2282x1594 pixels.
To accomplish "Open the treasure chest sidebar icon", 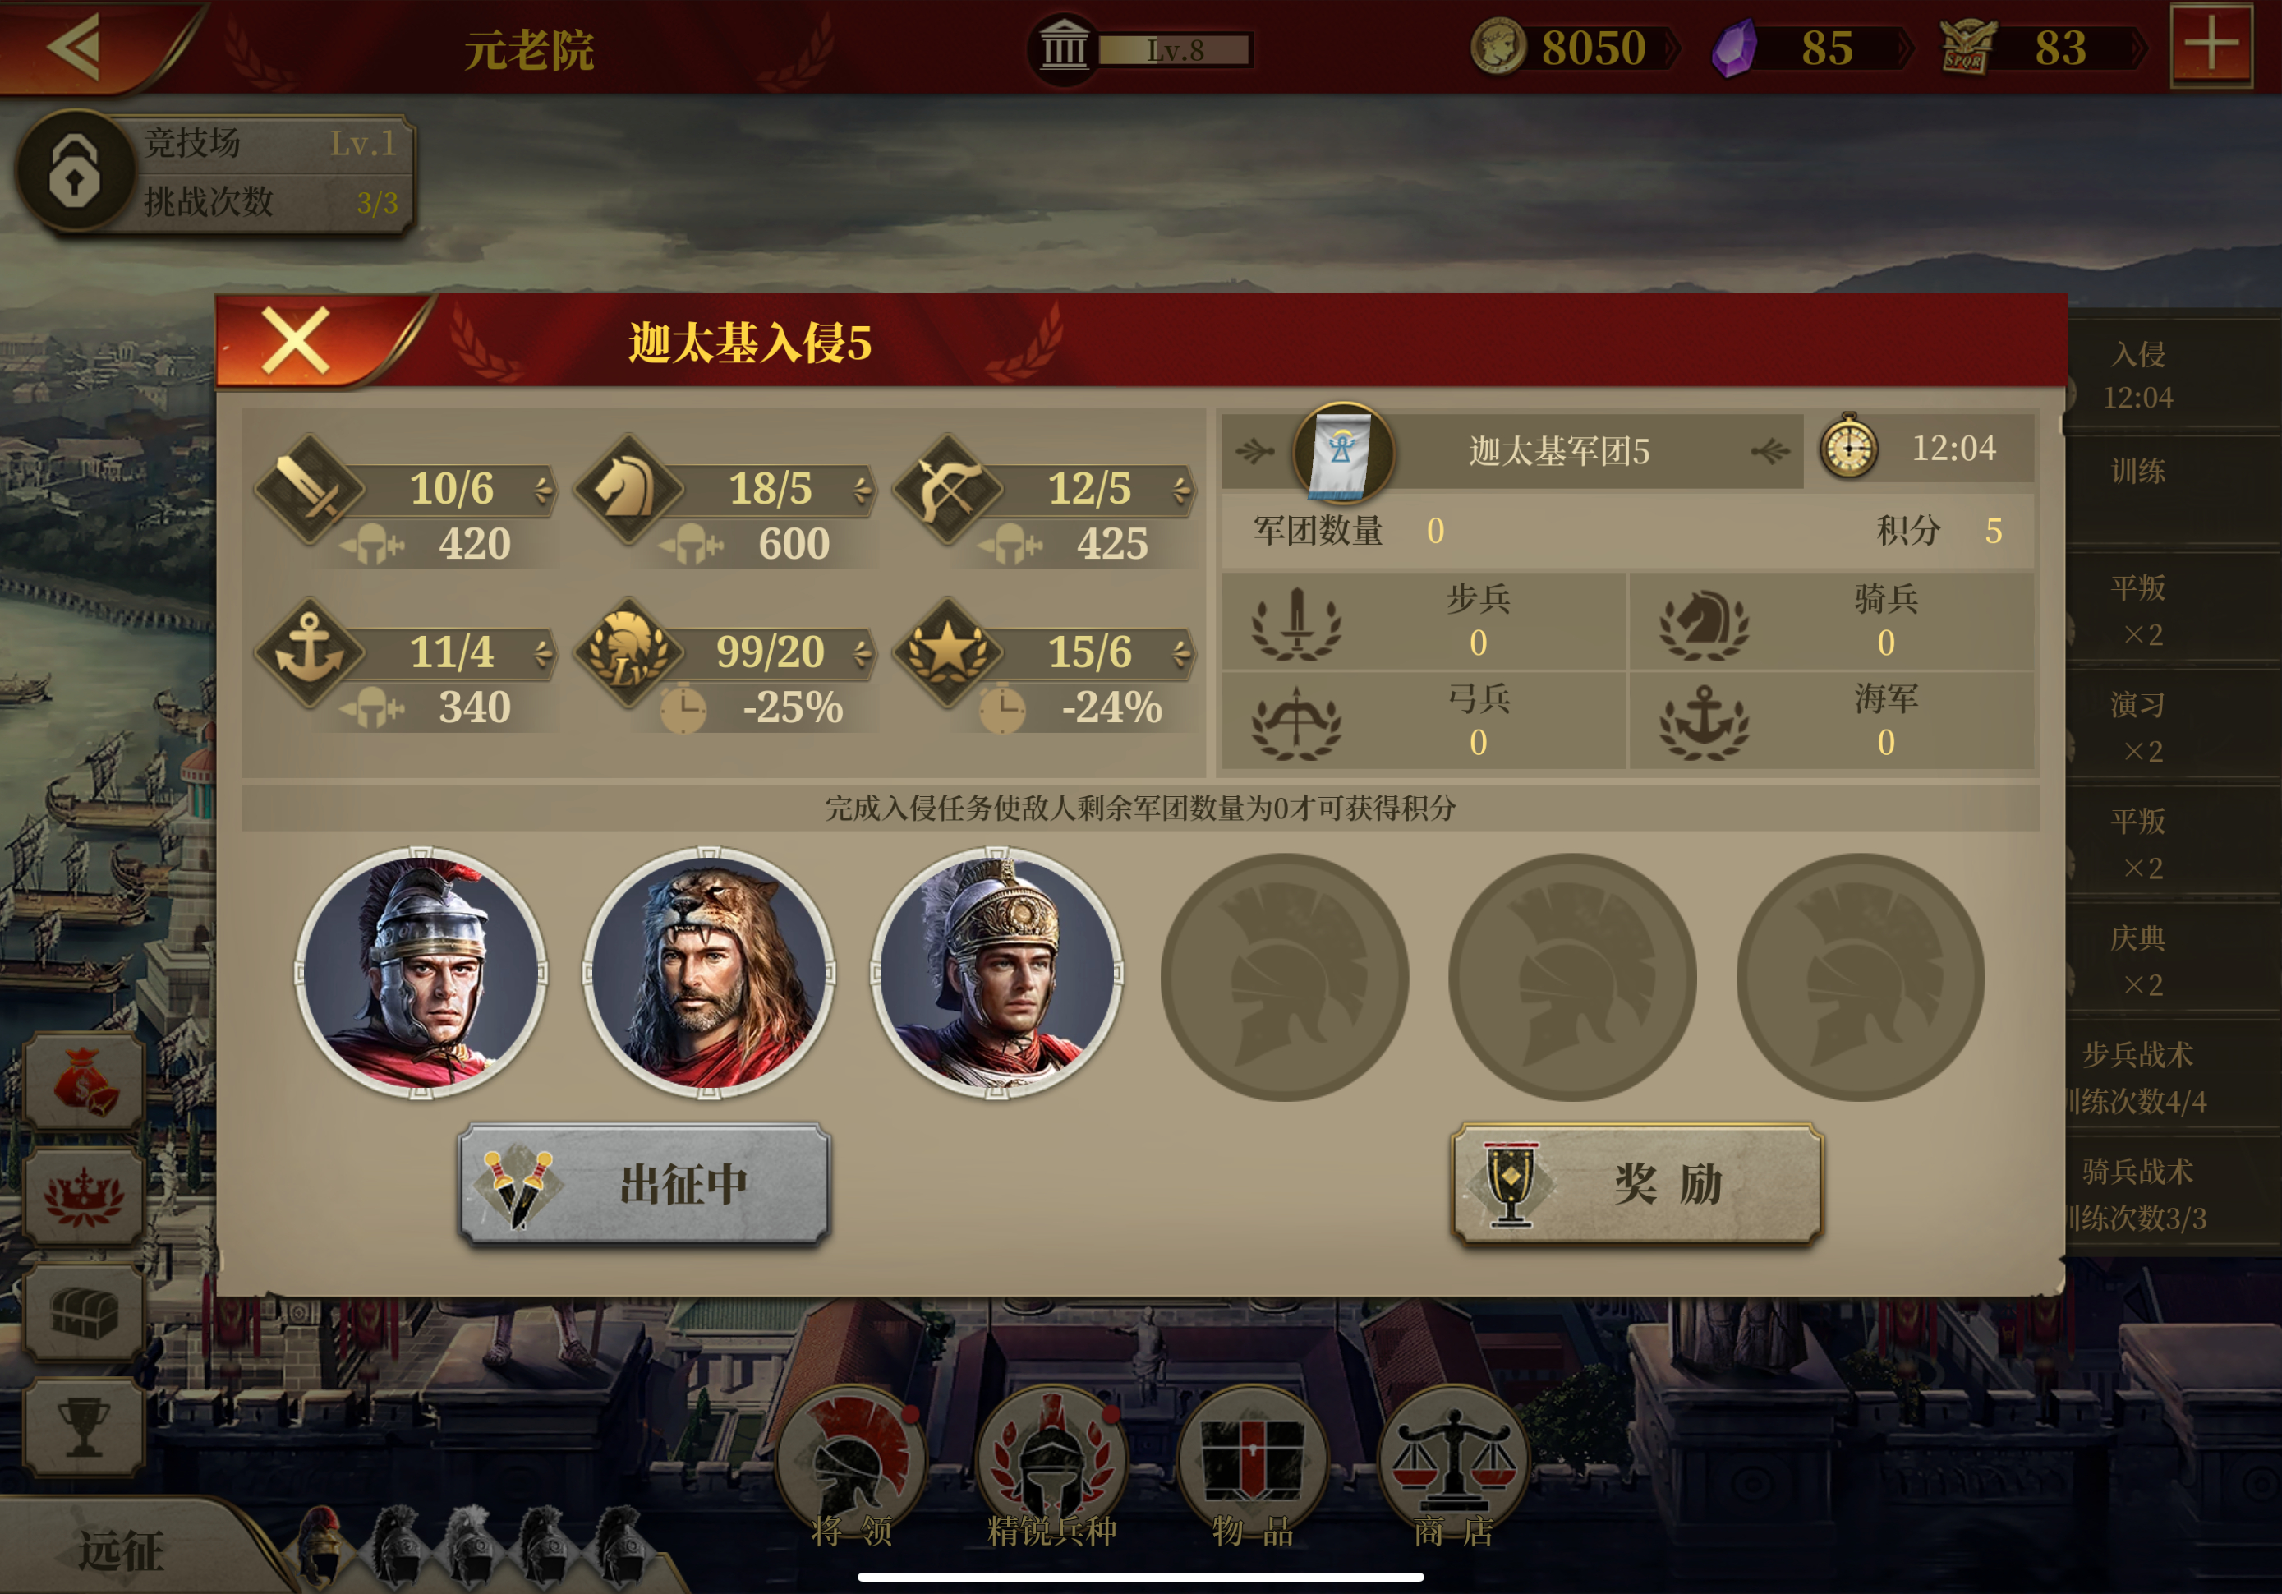I will [x=85, y=1311].
